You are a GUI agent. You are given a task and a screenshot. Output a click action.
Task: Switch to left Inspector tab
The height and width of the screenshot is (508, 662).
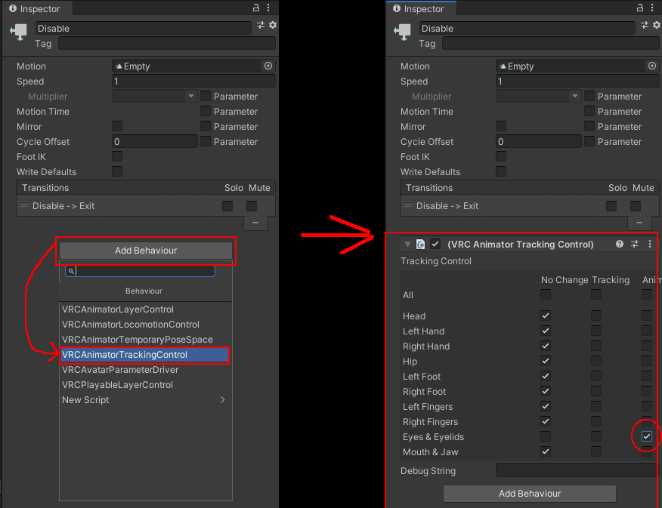pyautogui.click(x=36, y=8)
